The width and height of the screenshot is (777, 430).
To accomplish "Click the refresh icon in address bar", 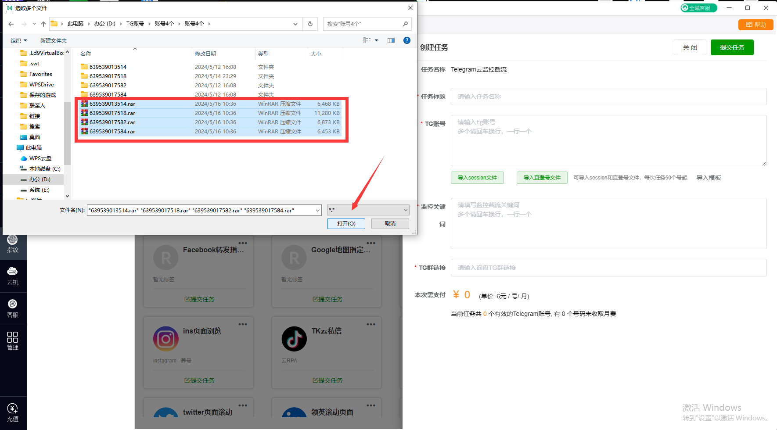I will [310, 24].
